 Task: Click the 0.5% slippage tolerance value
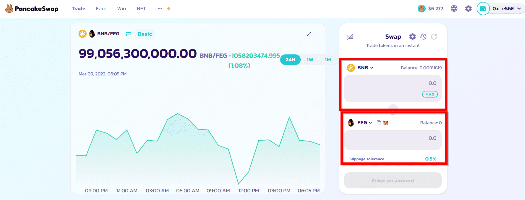[431, 159]
